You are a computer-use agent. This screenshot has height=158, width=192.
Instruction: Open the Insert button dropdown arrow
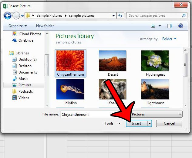pos(150,123)
